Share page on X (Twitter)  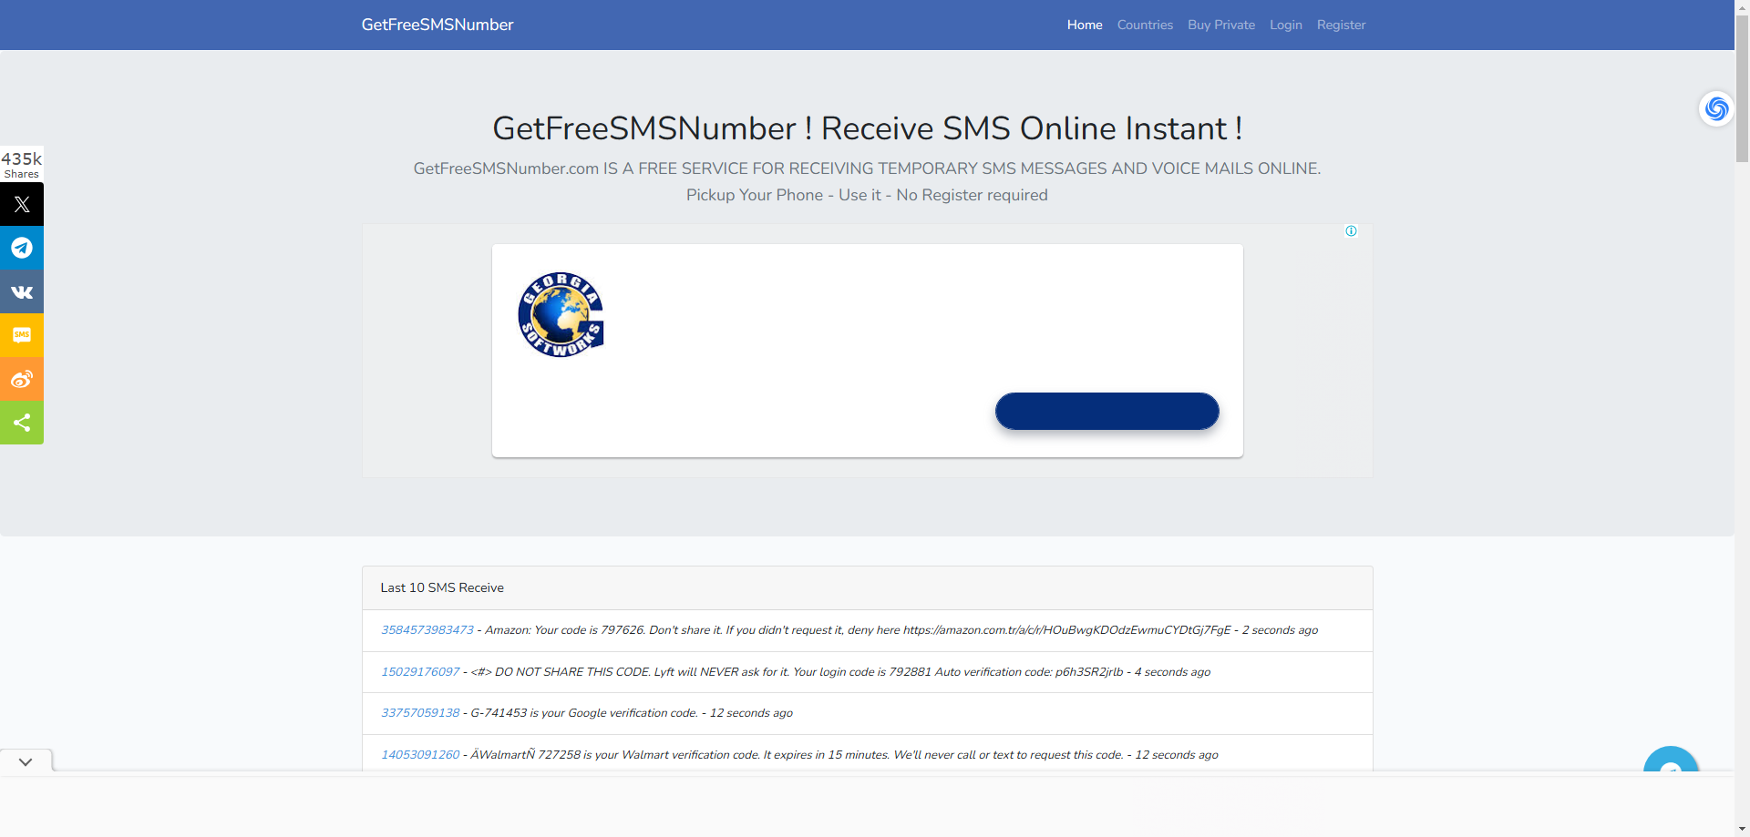(x=22, y=205)
